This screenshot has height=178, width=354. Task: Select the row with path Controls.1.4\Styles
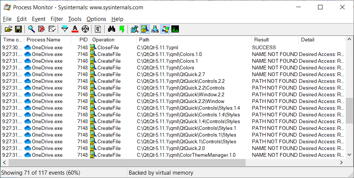[x=173, y=115]
